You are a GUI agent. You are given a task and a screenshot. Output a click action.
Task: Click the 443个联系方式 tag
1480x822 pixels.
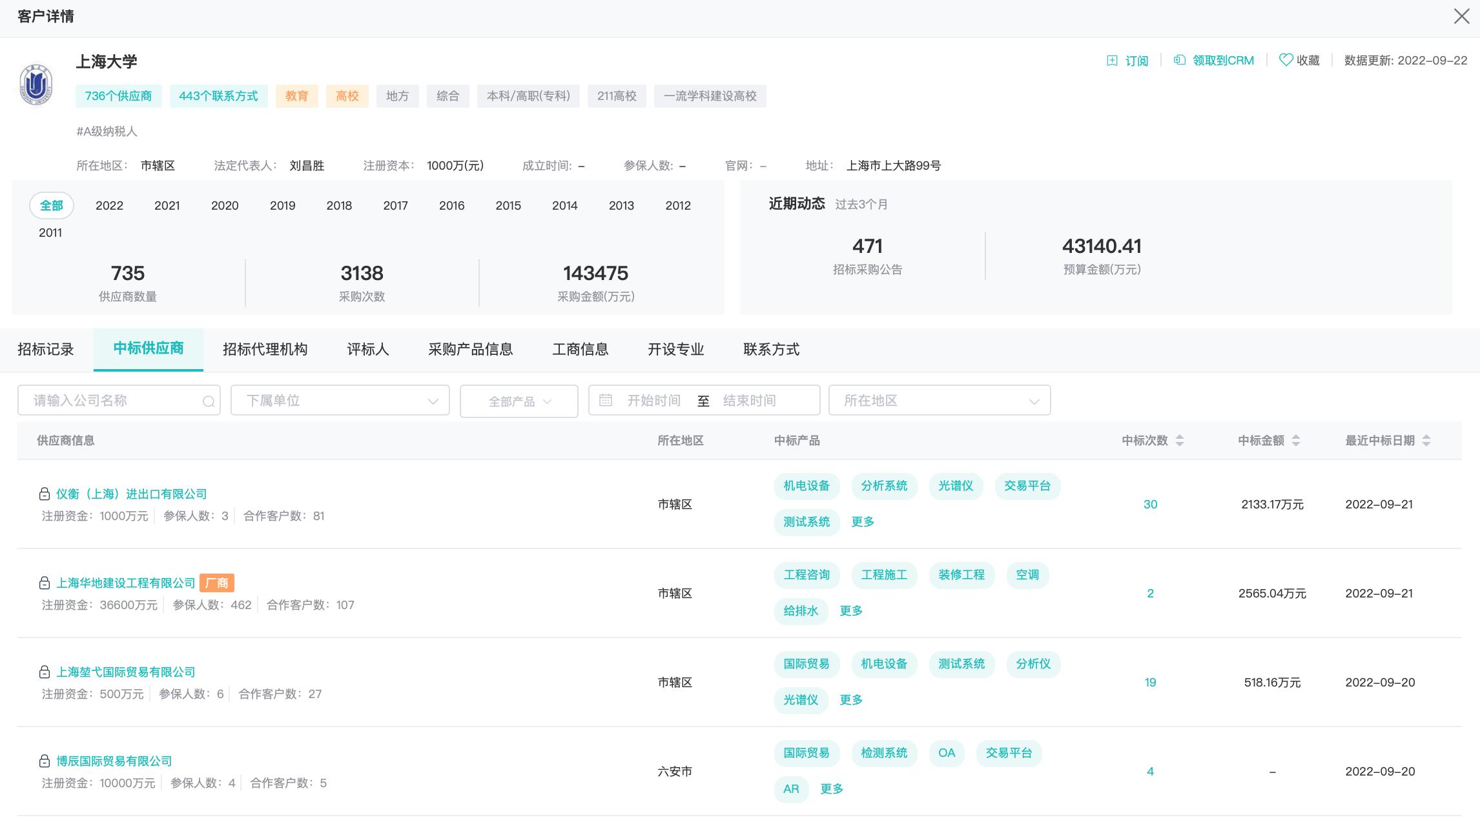(218, 96)
